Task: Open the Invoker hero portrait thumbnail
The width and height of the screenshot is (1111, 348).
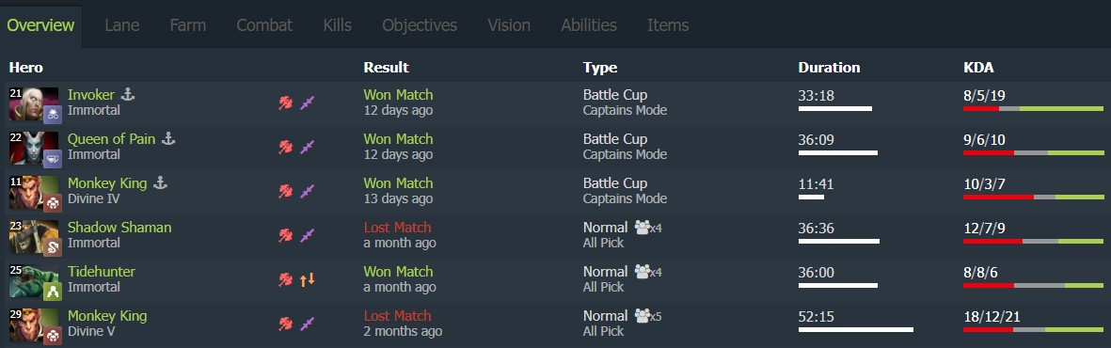Action: tap(34, 103)
